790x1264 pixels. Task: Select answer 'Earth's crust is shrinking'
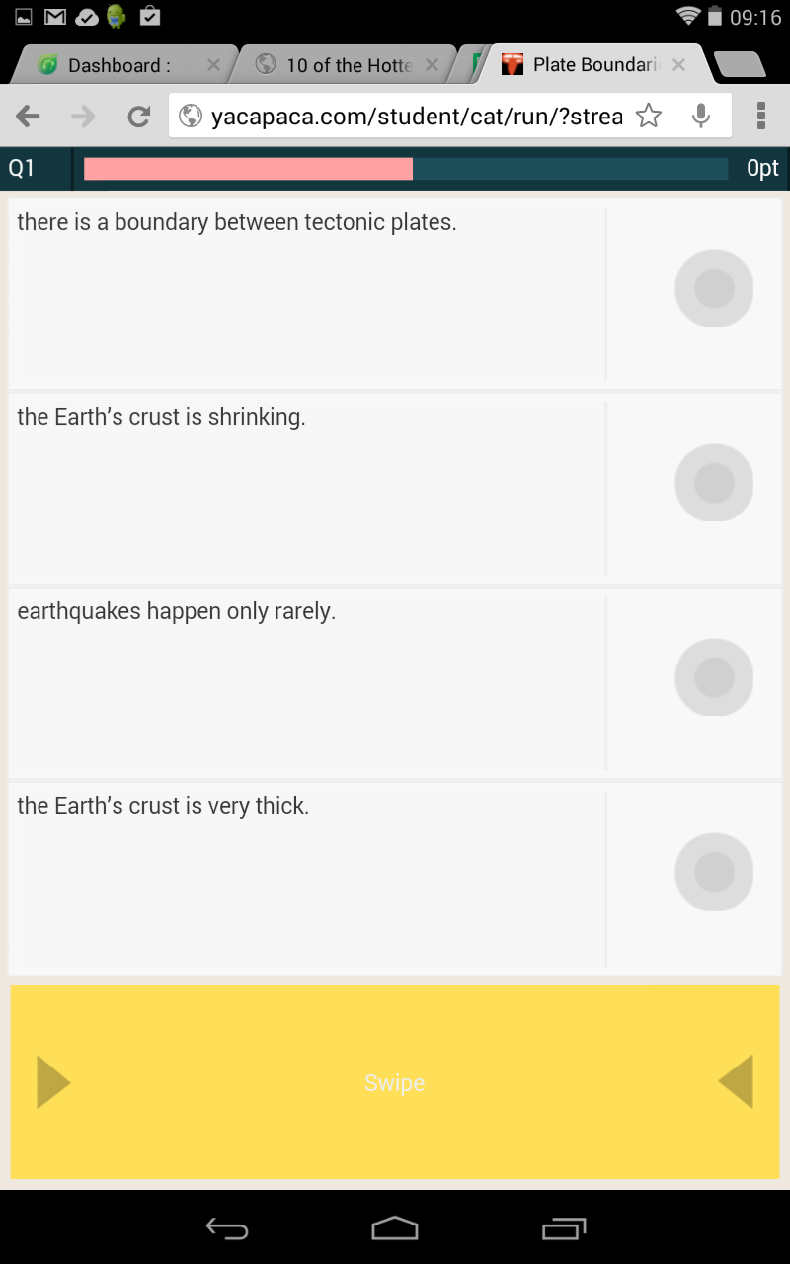click(713, 483)
